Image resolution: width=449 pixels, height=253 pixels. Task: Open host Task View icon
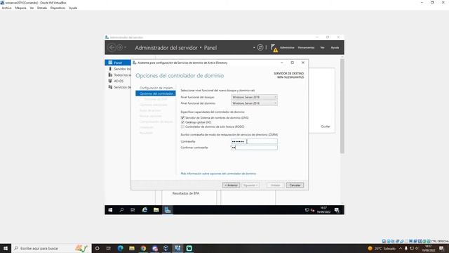pyautogui.click(x=109, y=248)
